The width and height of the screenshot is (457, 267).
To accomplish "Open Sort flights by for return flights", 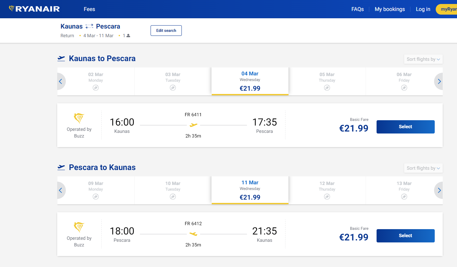I will click(x=423, y=168).
